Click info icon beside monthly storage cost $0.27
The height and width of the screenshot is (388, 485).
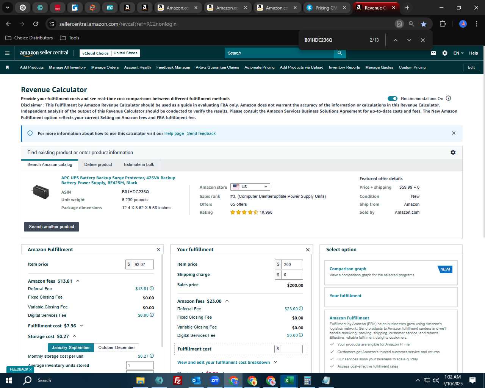pyautogui.click(x=152, y=356)
